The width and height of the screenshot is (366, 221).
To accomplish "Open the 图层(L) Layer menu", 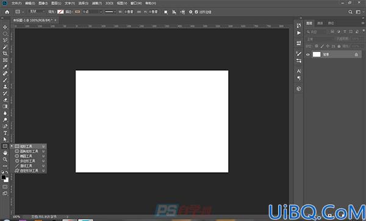I will click(x=56, y=3).
